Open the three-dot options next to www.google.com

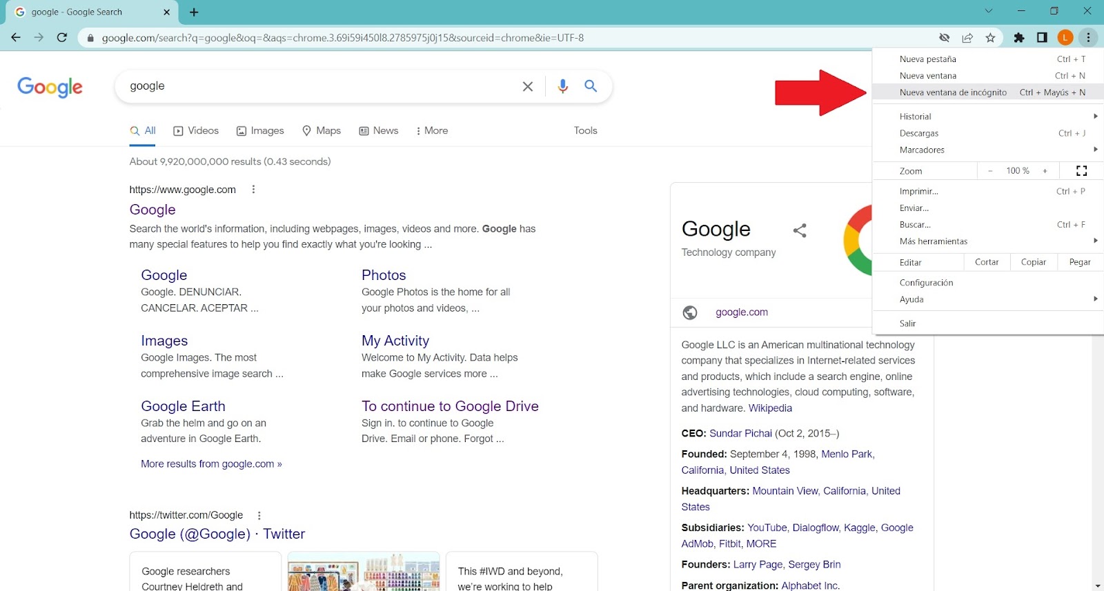pos(253,190)
